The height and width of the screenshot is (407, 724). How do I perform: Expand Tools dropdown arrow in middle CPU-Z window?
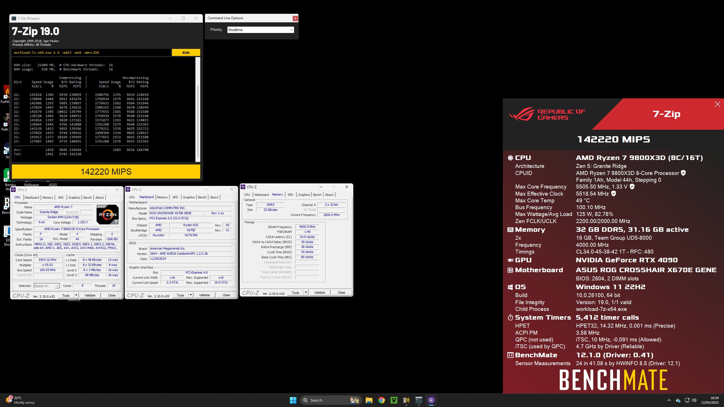tap(191, 295)
